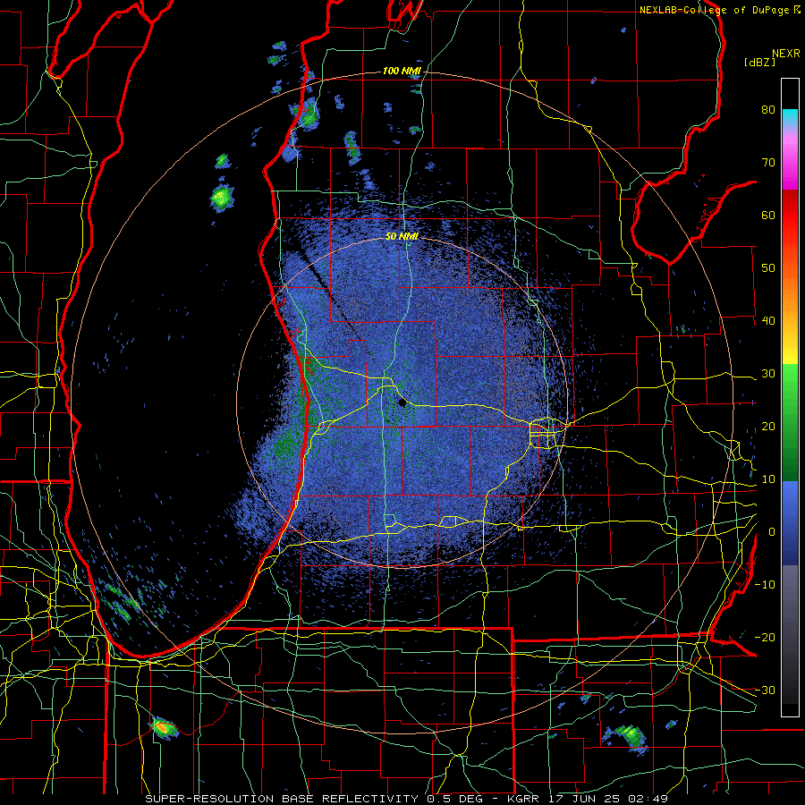This screenshot has height=805, width=805.
Task: Click the 50 value on dBZ scale
Action: coord(768,268)
